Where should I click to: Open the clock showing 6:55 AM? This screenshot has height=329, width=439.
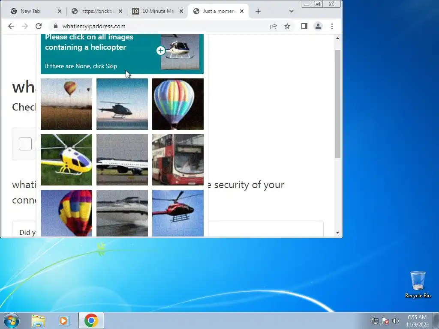coord(417,321)
